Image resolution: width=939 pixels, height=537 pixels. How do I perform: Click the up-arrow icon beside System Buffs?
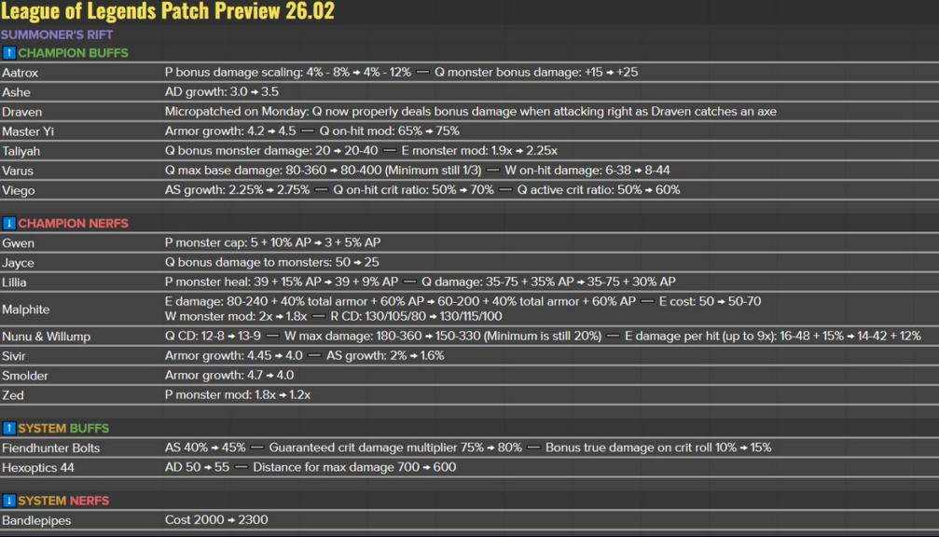[9, 428]
